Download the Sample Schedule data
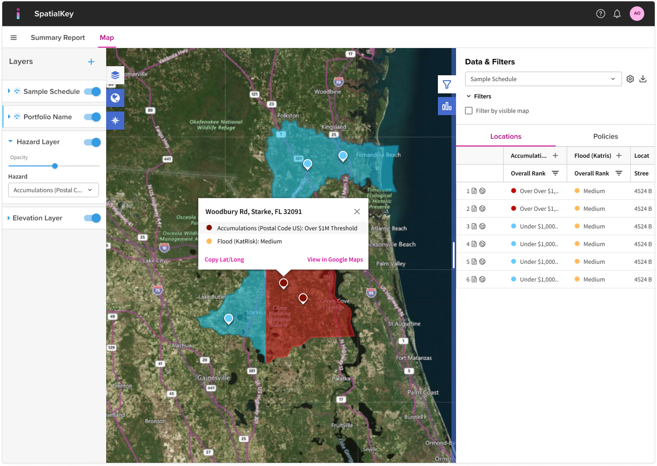 643,79
